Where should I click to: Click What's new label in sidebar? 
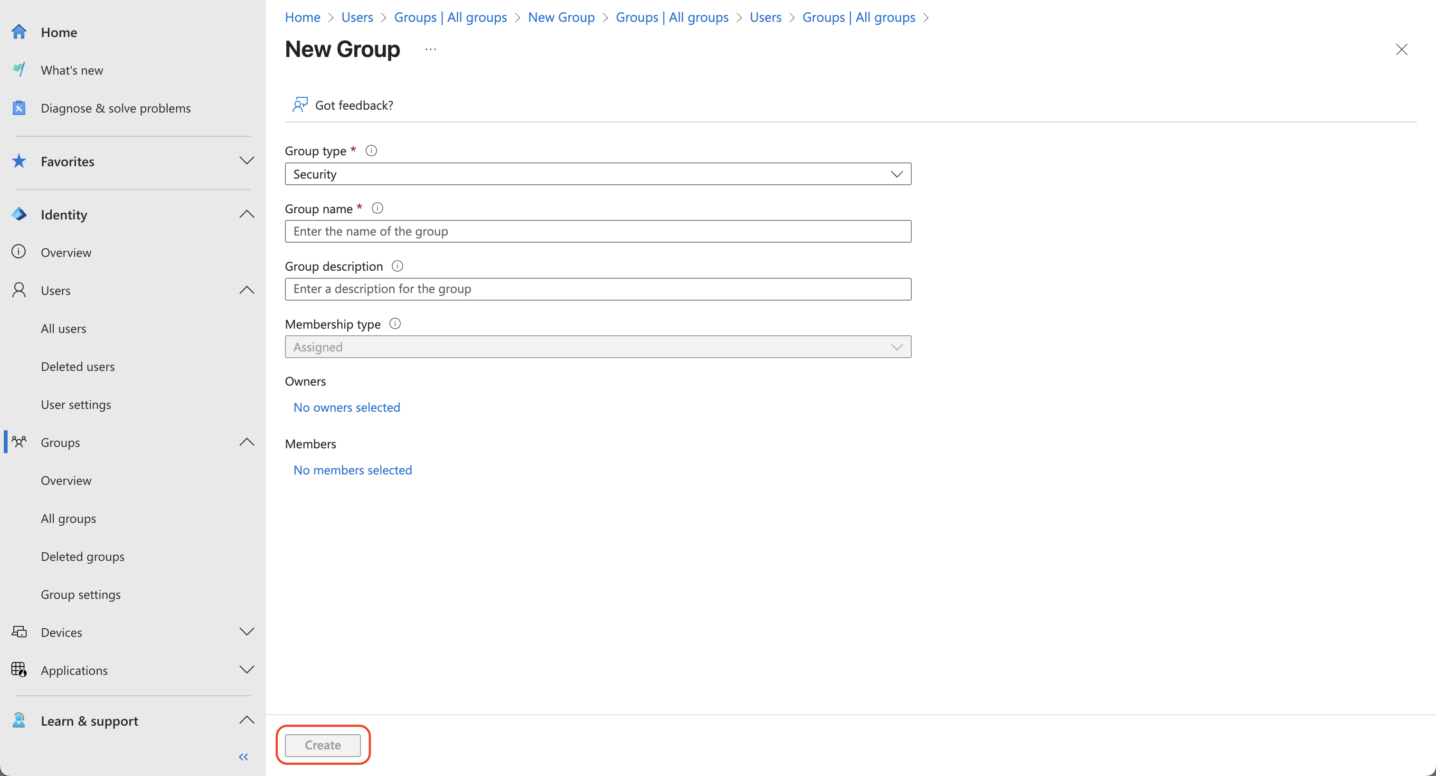[x=72, y=70]
